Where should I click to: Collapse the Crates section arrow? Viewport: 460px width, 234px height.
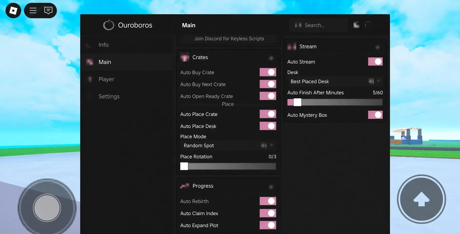[271, 58]
